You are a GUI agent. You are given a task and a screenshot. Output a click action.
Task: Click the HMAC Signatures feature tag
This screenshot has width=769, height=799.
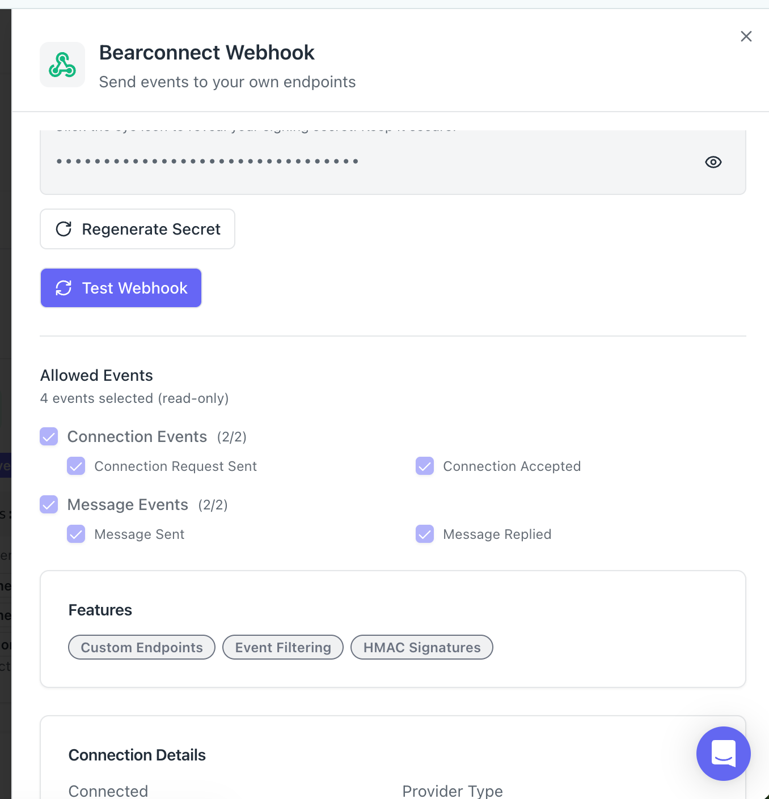coord(422,647)
